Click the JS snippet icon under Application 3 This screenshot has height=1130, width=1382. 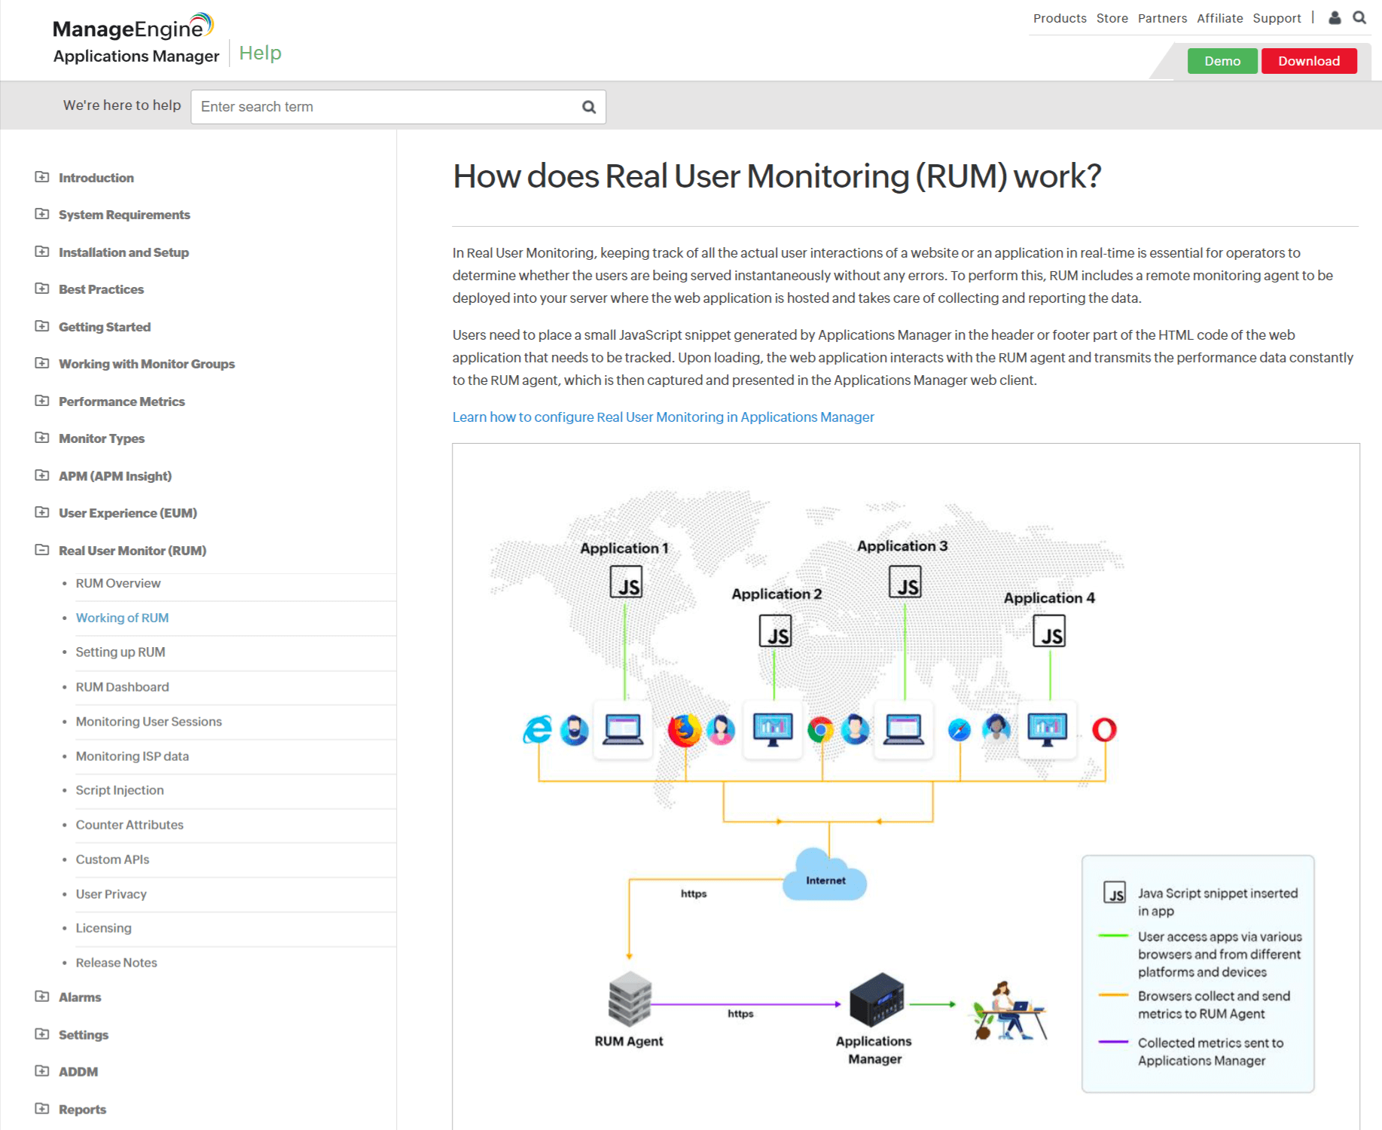pyautogui.click(x=905, y=582)
